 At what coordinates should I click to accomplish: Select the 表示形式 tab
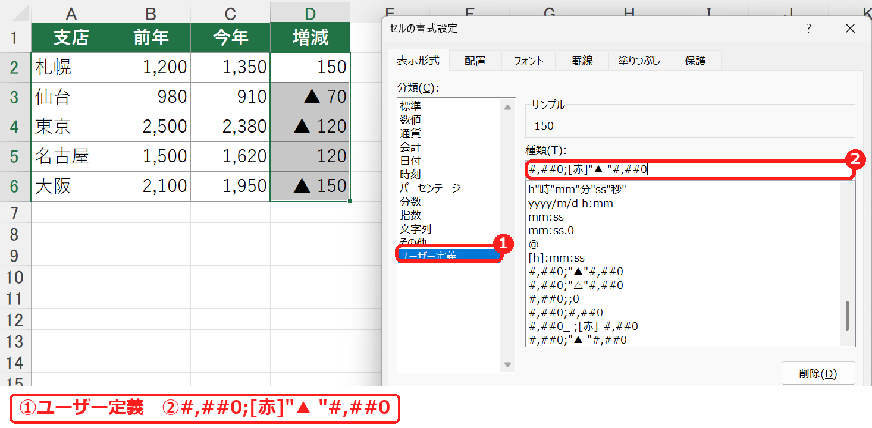coord(418,60)
